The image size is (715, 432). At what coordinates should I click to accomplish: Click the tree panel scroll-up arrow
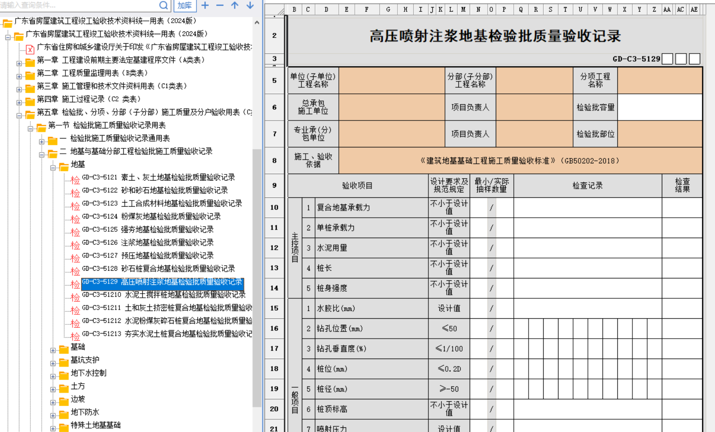257,22
